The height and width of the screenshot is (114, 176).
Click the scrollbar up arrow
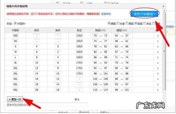164,11
